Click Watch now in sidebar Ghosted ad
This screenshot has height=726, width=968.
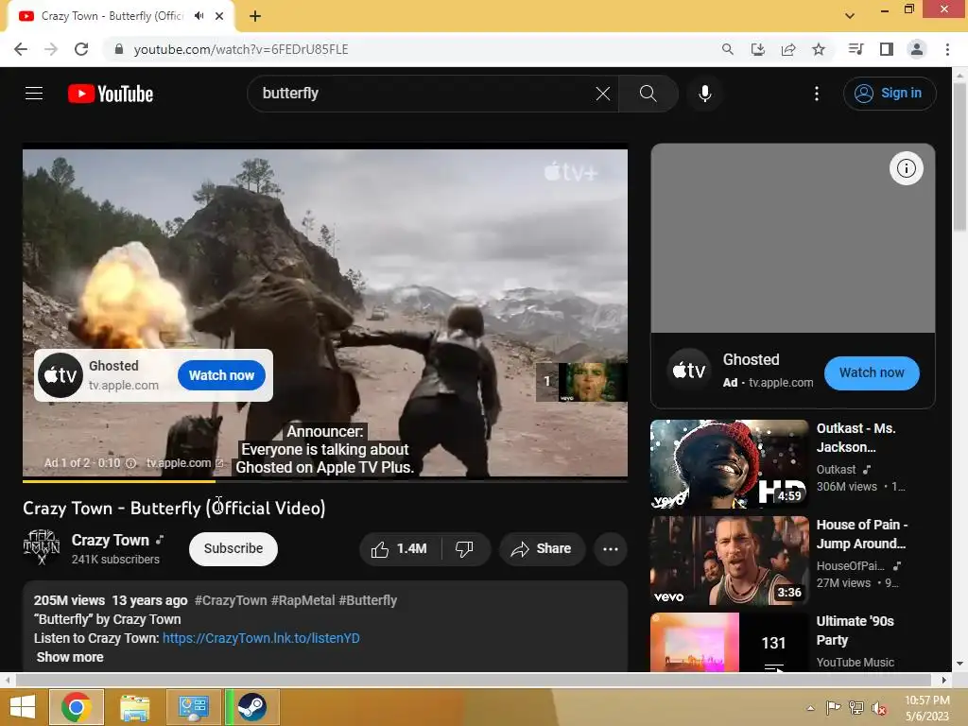(871, 372)
